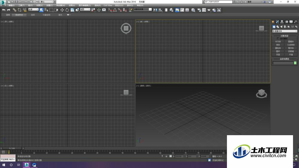Activate the Select Object tool

point(41,10)
